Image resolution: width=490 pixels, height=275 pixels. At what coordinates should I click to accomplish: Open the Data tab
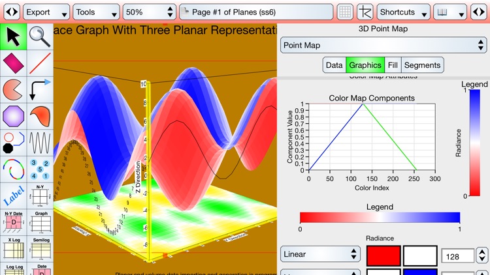tap(334, 65)
